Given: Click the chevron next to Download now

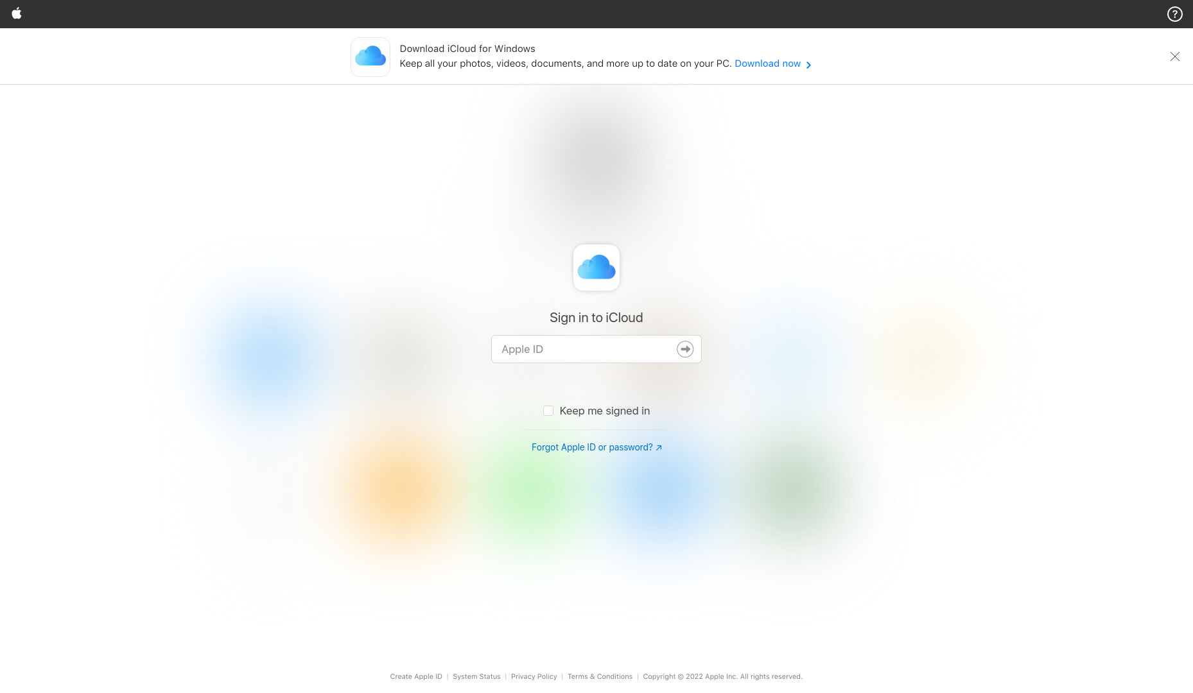Looking at the screenshot, I should [808, 65].
